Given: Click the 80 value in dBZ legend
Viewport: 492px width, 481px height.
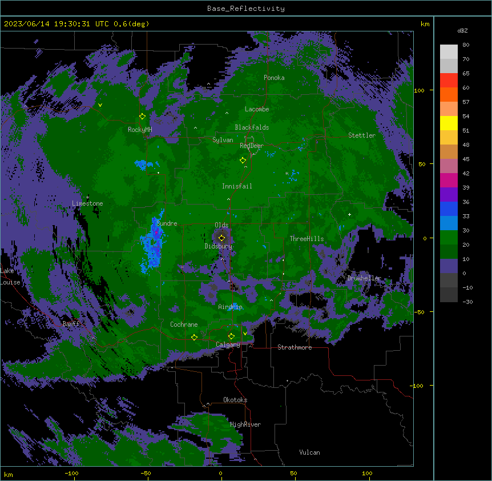Looking at the screenshot, I should point(466,45).
